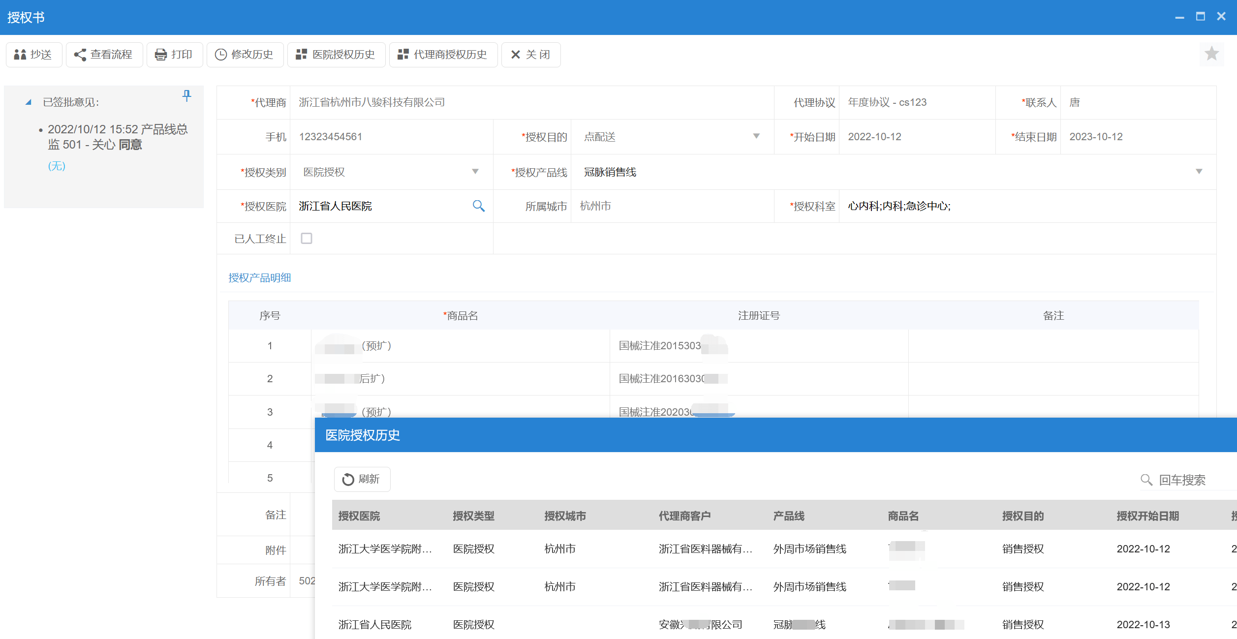The width and height of the screenshot is (1237, 639).
Task: Open the 授权类别 dropdown showing 医院授权
Action: point(475,172)
